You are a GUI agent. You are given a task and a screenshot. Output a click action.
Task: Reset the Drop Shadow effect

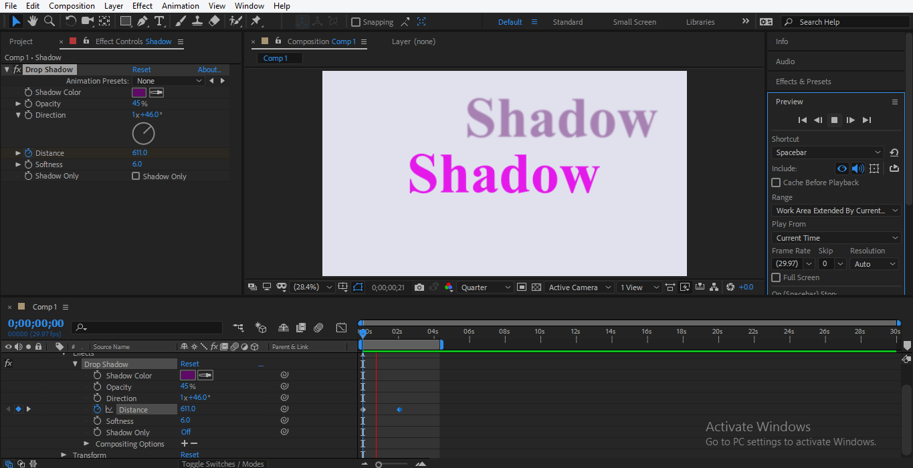tap(141, 70)
